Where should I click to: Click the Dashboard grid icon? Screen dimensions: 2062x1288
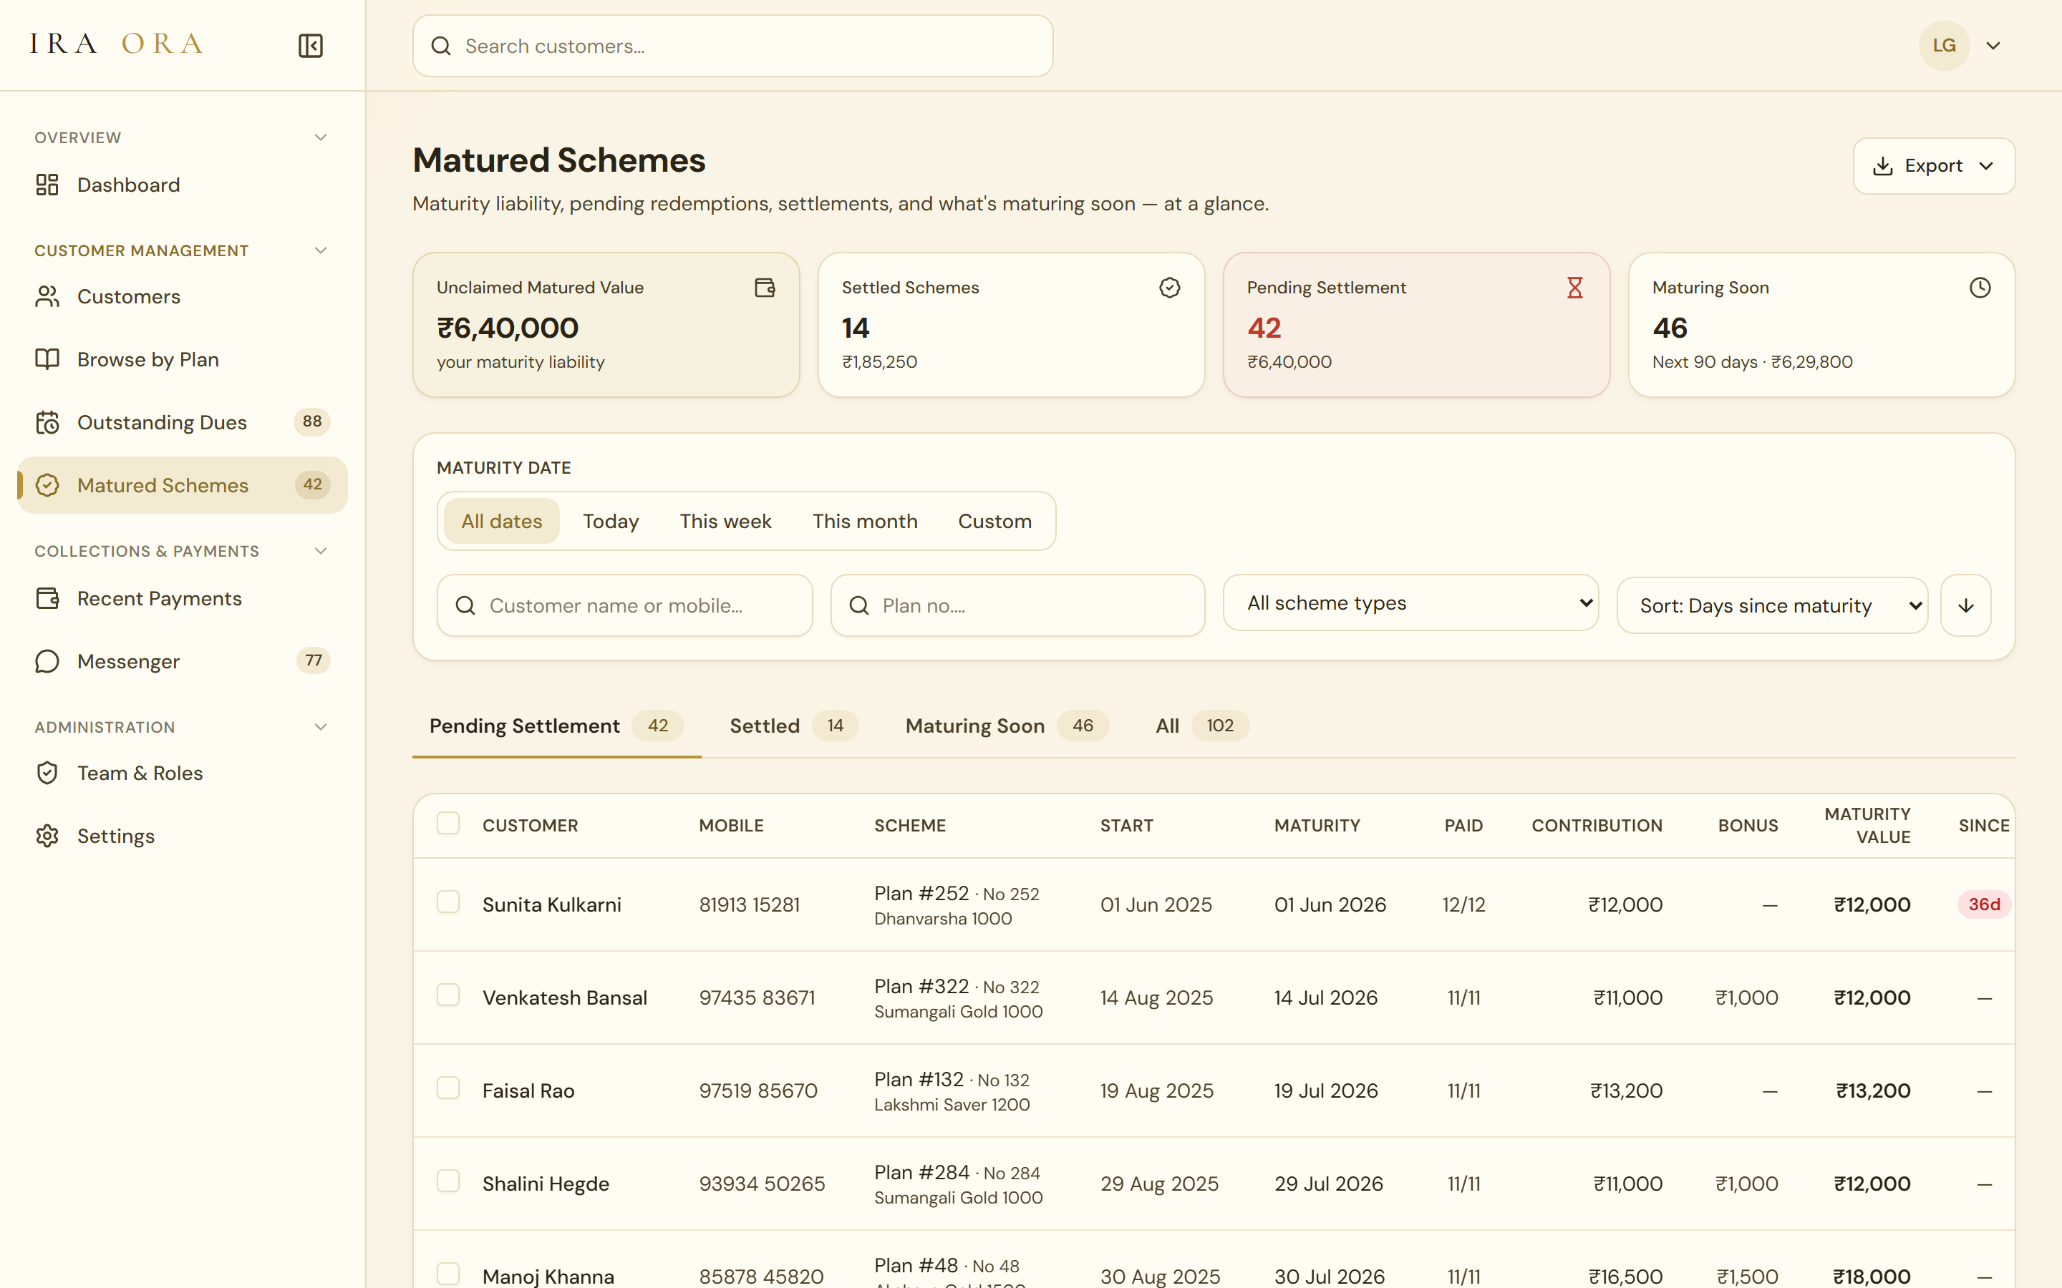[47, 185]
